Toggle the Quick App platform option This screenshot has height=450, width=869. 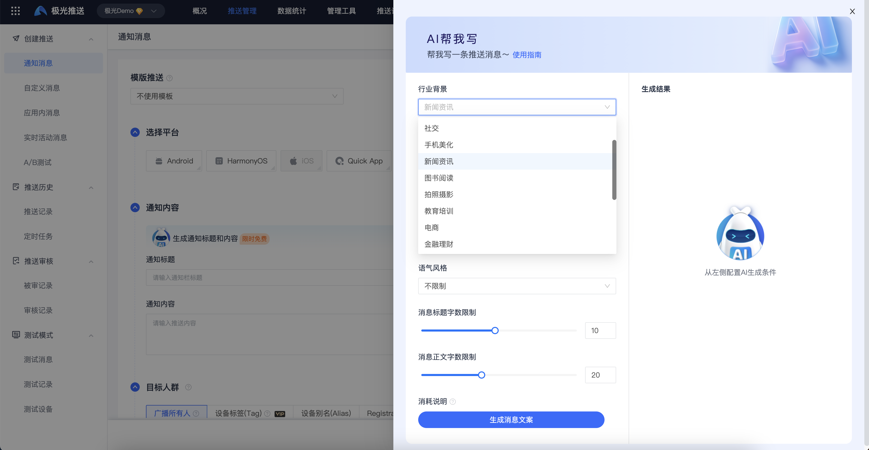(x=359, y=161)
